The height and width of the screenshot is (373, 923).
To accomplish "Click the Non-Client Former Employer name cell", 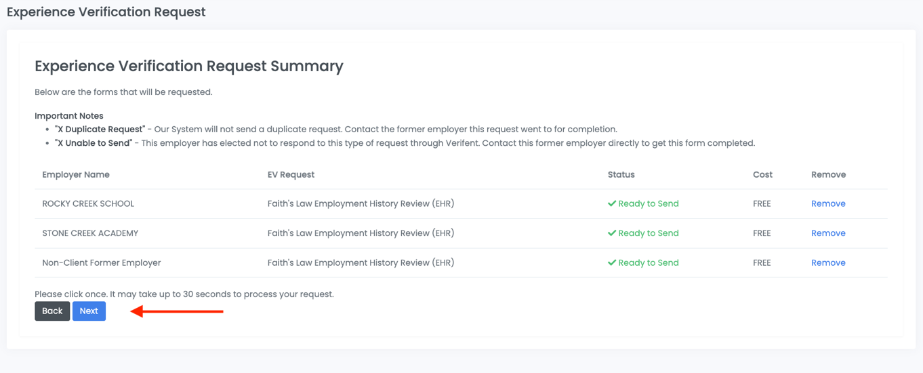I will [102, 262].
